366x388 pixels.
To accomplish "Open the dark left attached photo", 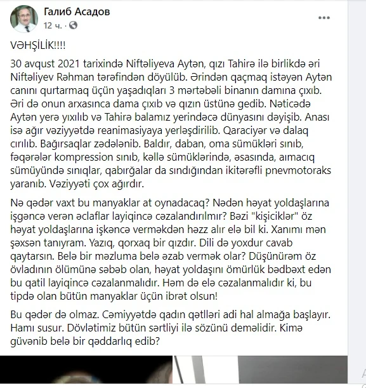I will [x=86, y=370].
